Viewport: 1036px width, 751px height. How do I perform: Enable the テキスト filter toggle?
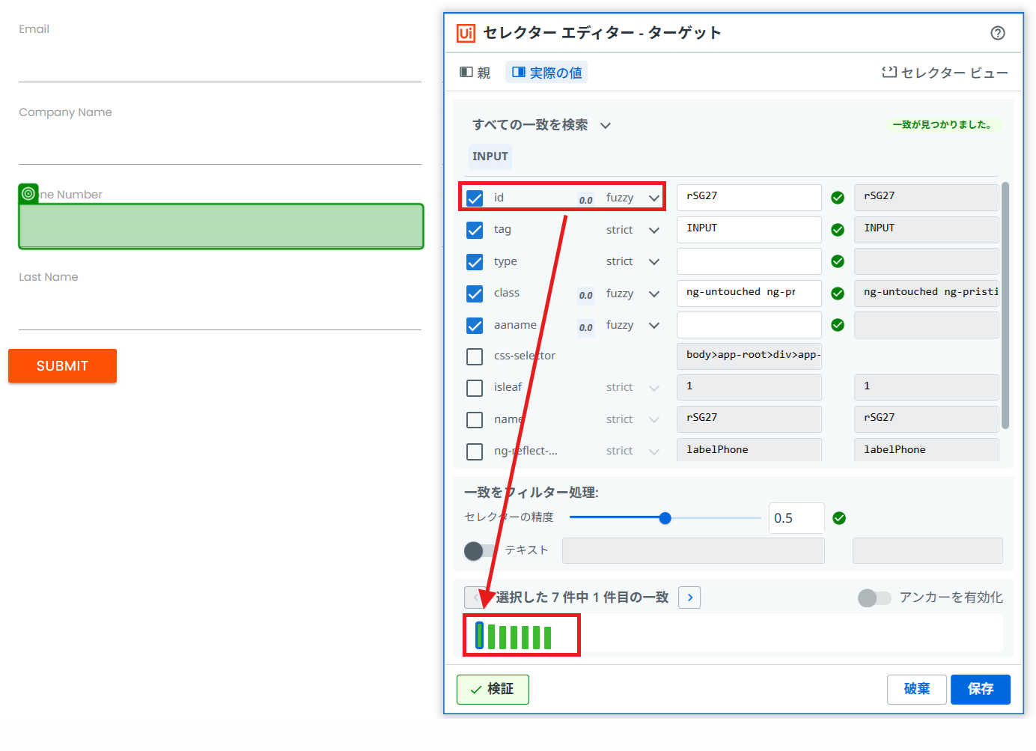(479, 551)
